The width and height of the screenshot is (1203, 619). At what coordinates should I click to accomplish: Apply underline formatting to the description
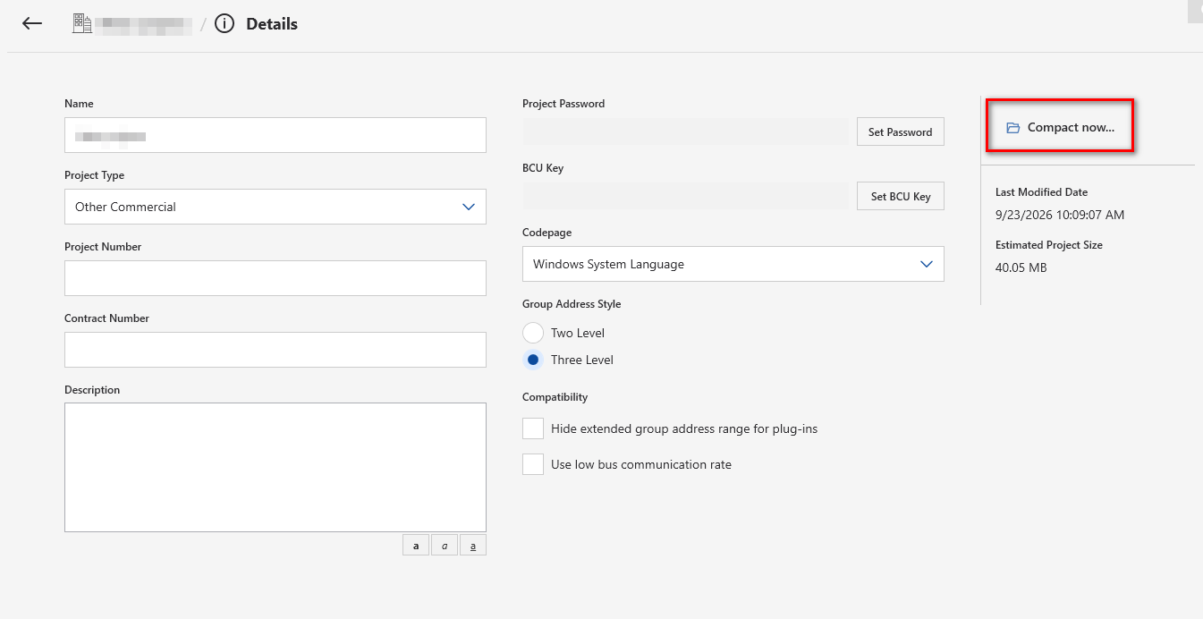pos(473,545)
